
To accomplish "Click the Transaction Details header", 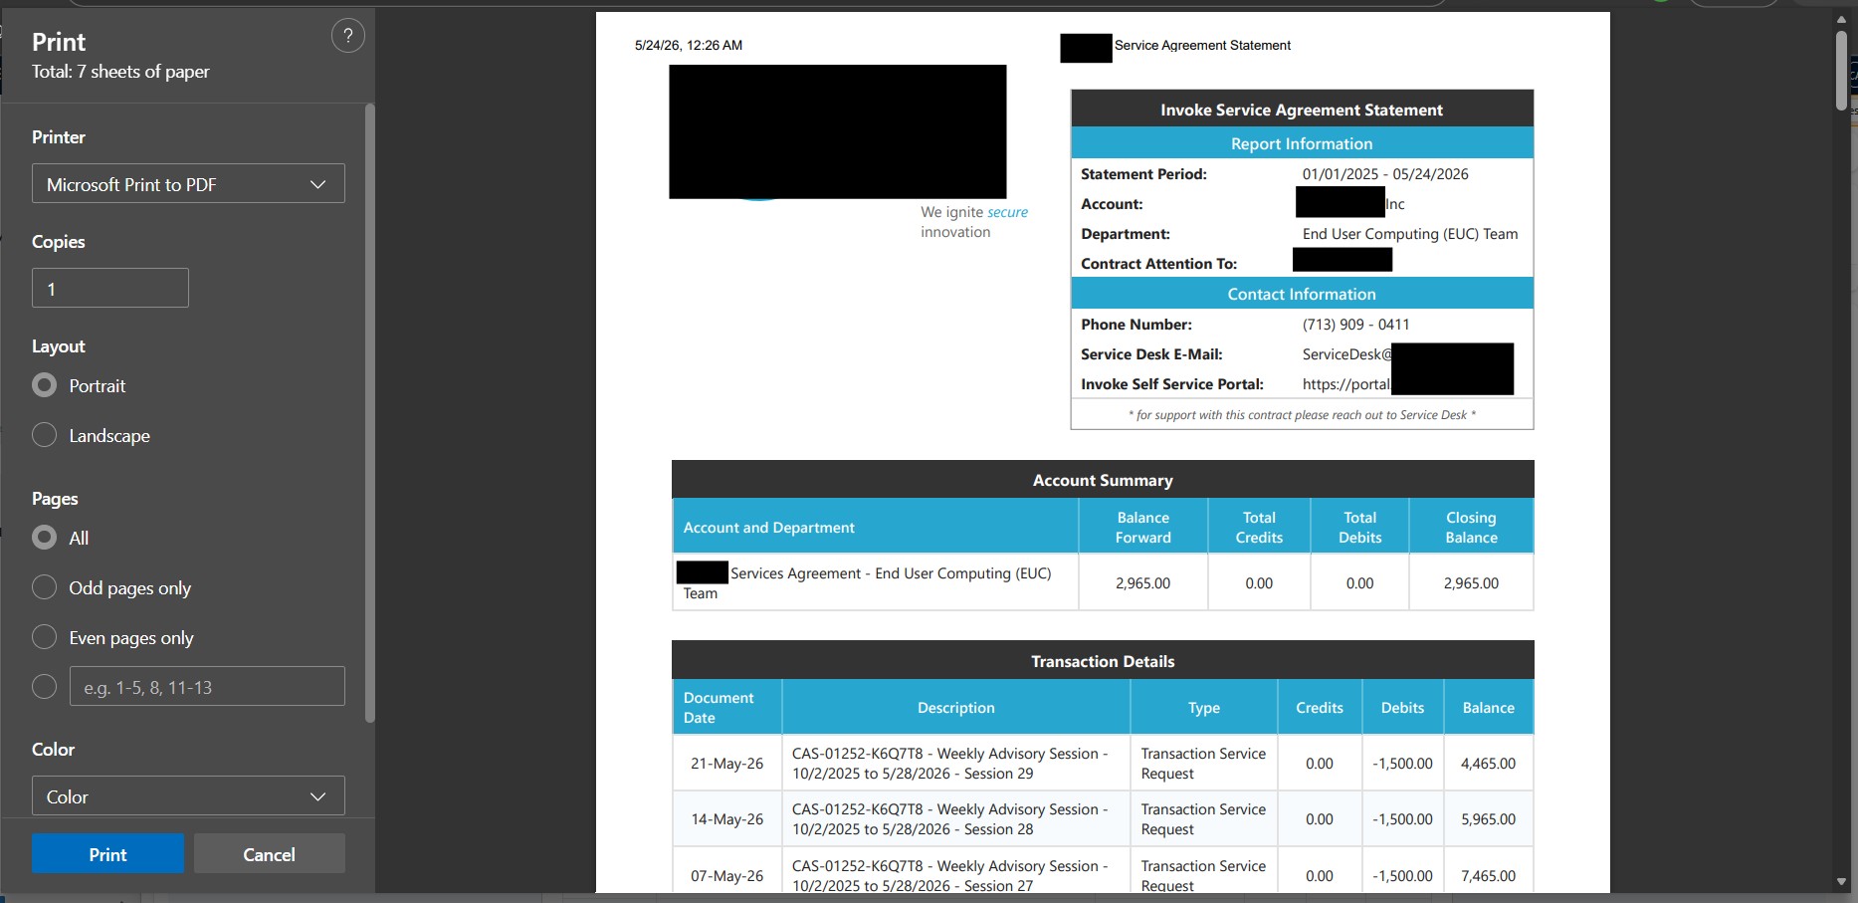I will click(x=1103, y=661).
